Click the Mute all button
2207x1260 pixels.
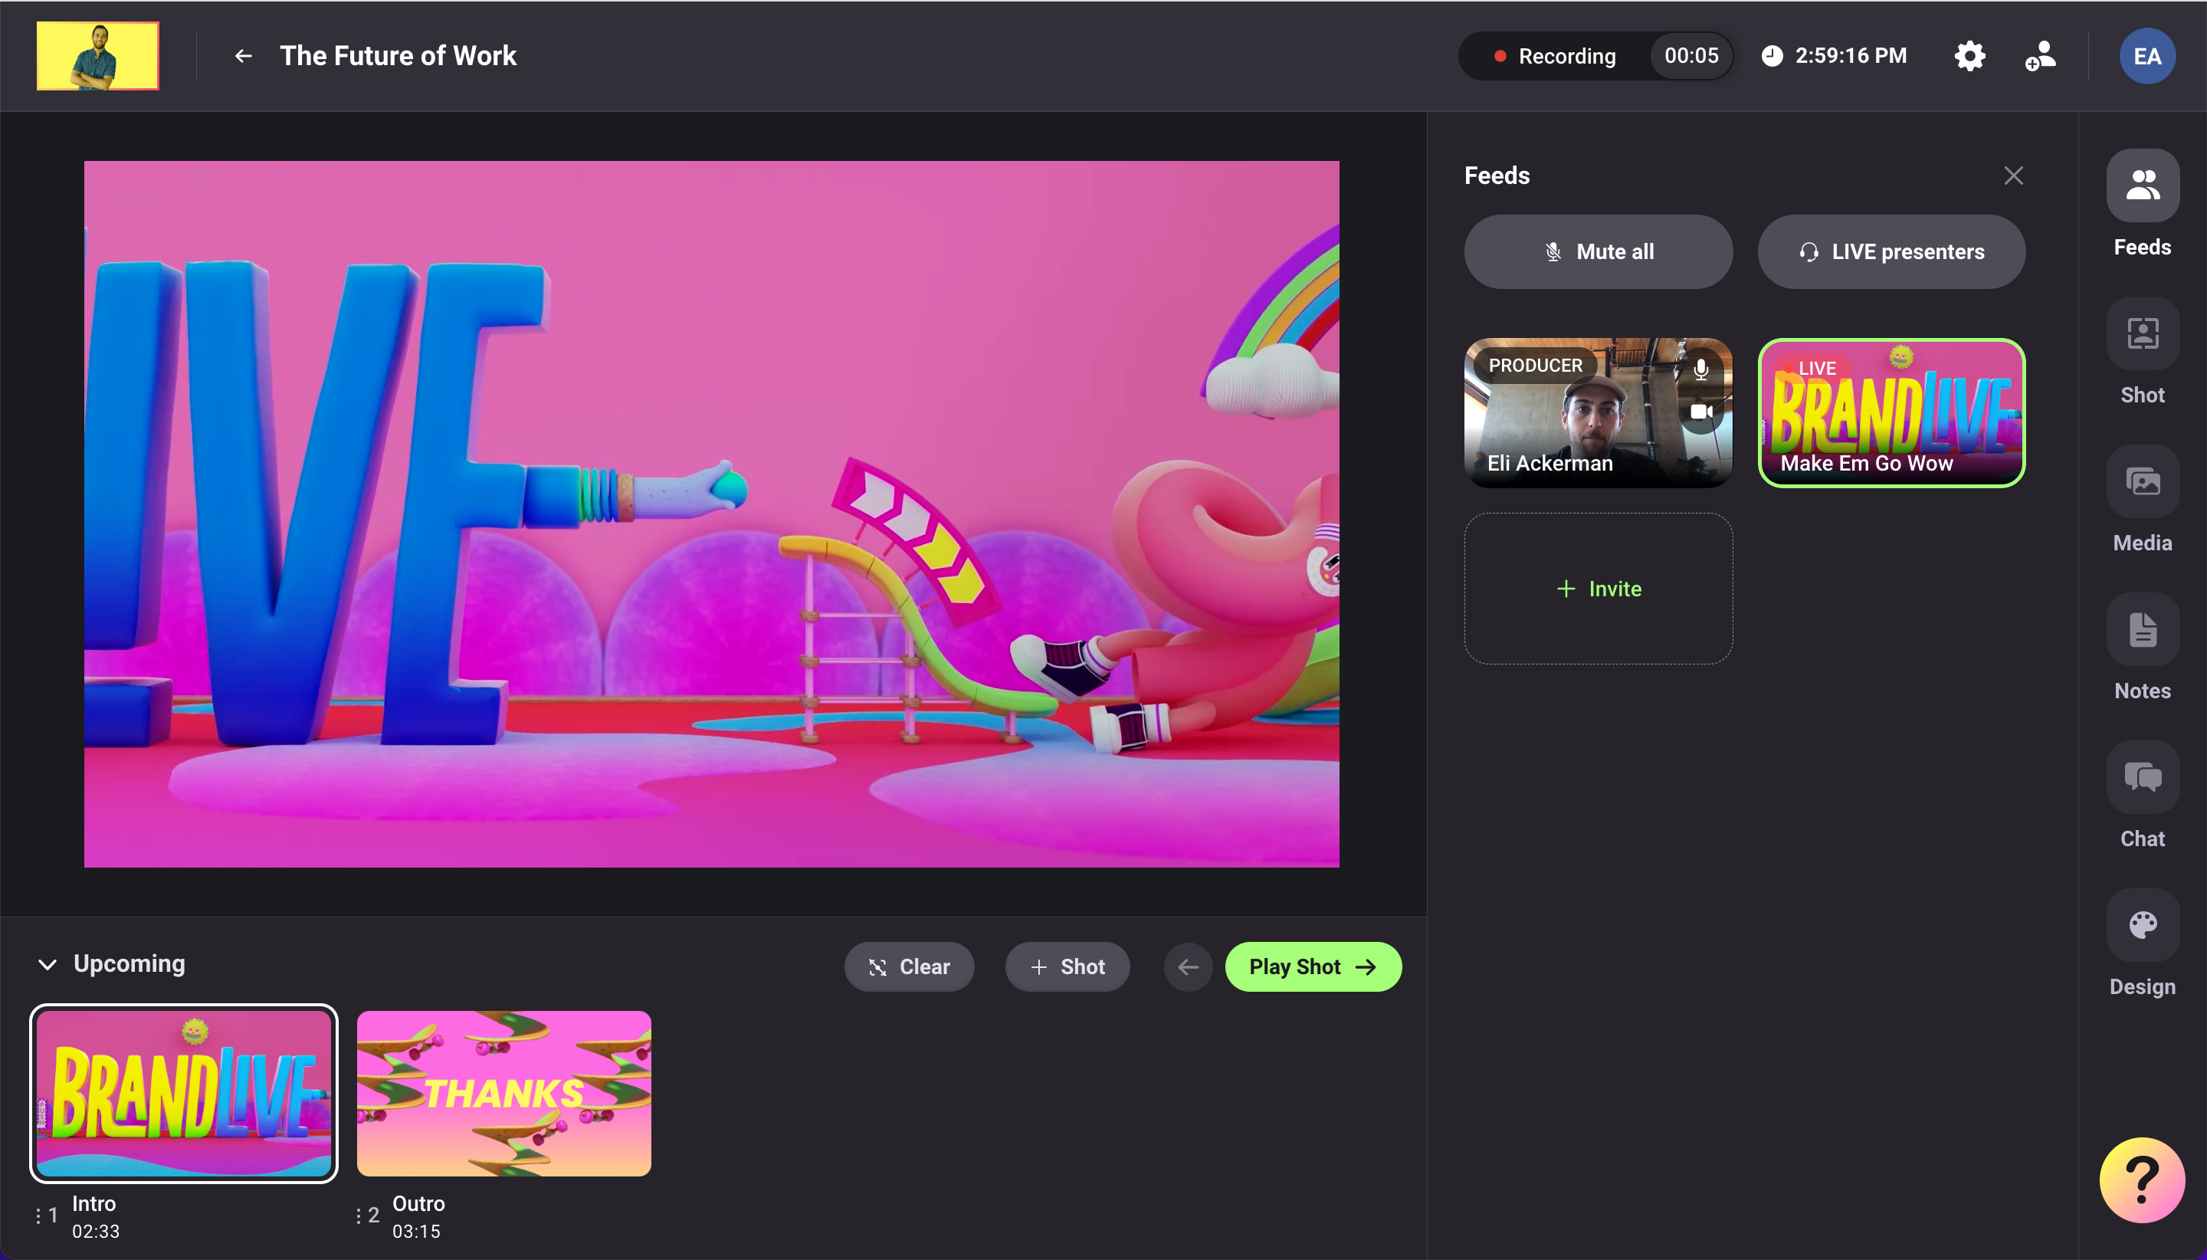coord(1598,252)
